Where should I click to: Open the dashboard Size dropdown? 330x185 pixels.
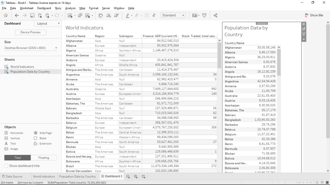tap(31, 47)
